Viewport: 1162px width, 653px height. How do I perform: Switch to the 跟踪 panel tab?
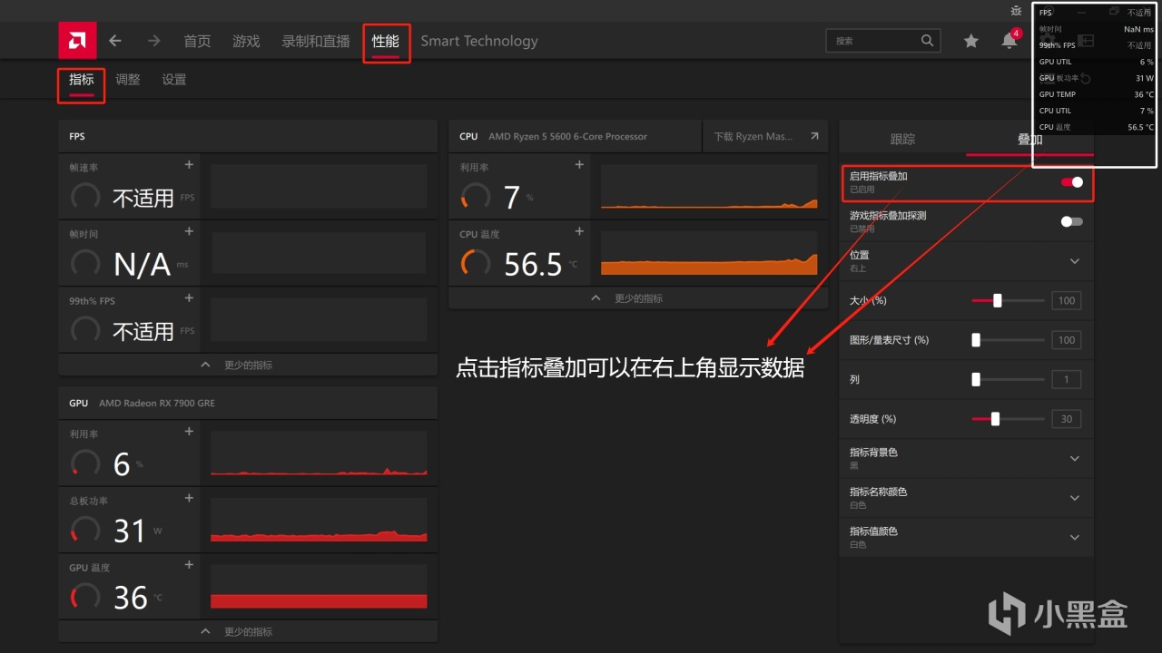coord(902,139)
